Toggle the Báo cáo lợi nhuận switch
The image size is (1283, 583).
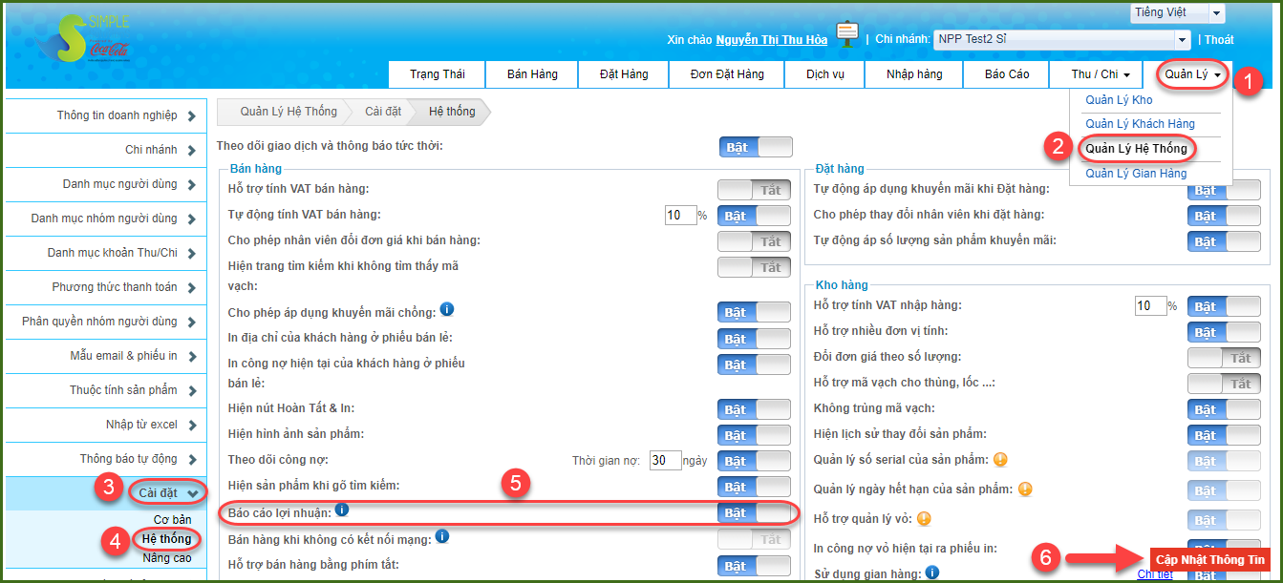(754, 512)
